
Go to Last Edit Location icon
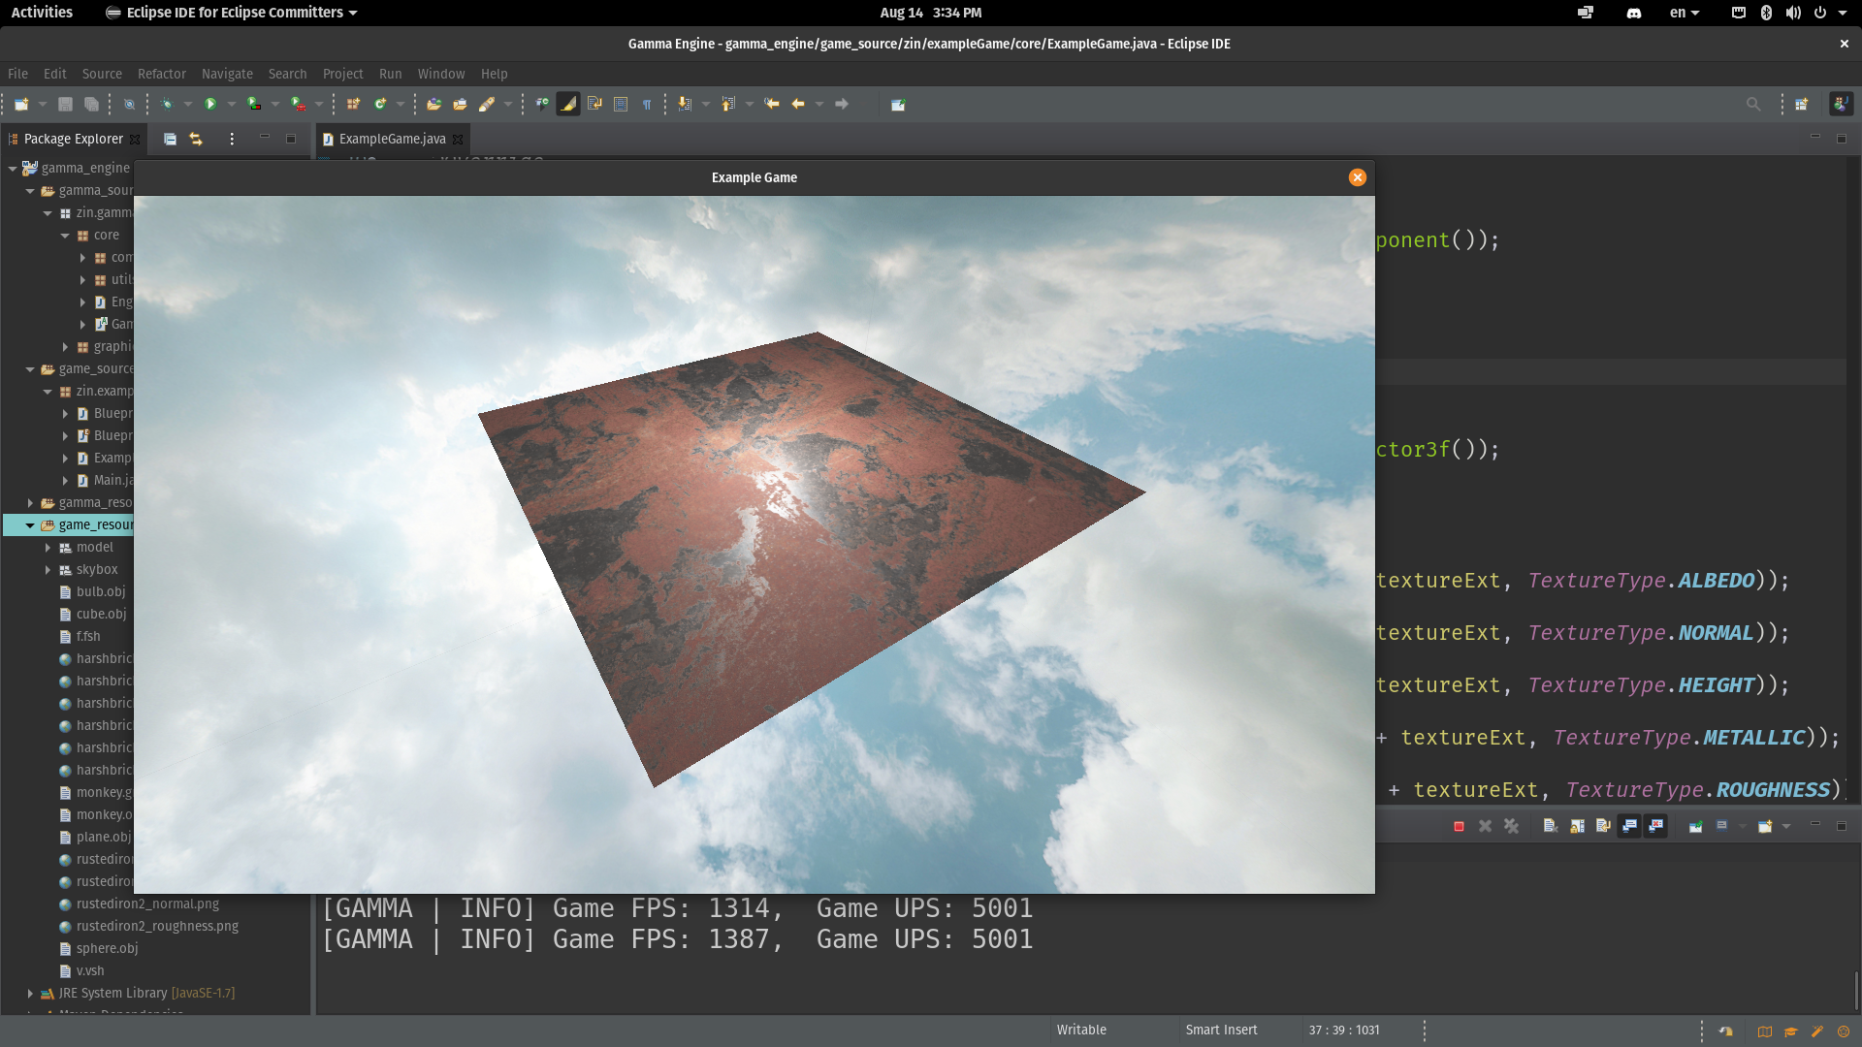coord(772,105)
